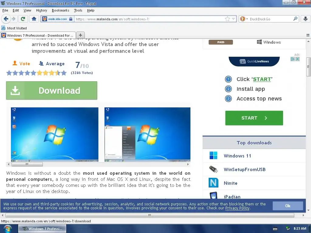Click the malavida.com site identity badge

point(57,19)
